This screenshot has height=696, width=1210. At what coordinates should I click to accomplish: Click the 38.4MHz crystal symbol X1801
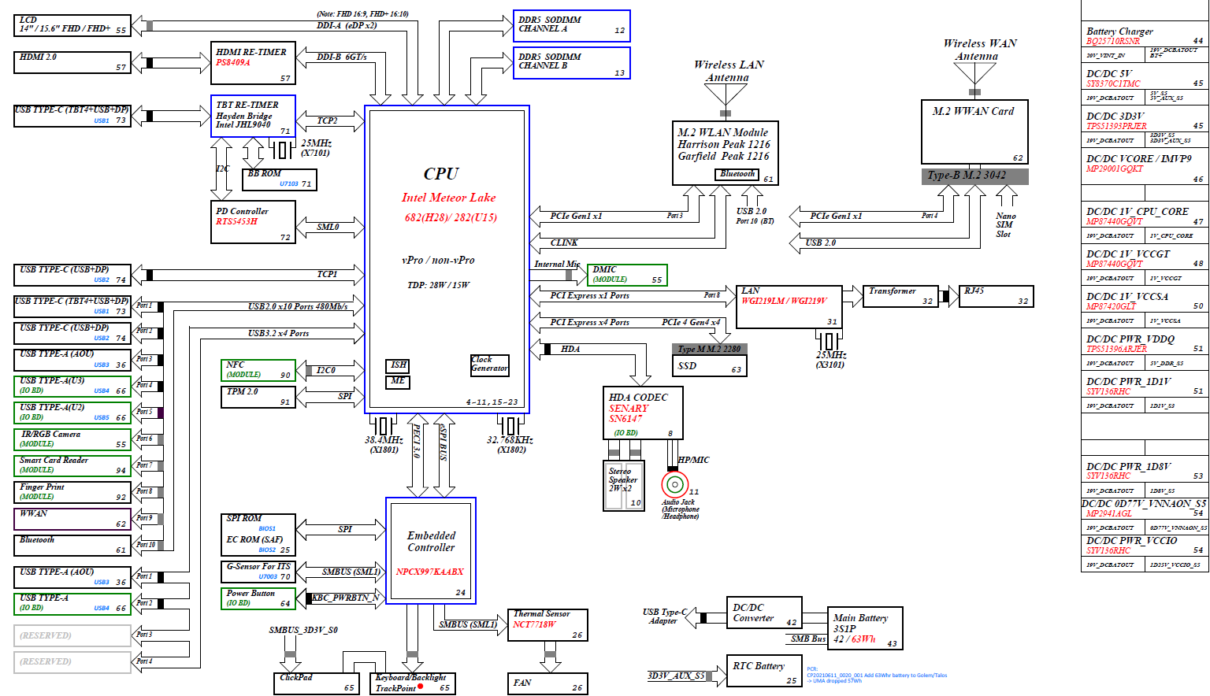(x=383, y=425)
